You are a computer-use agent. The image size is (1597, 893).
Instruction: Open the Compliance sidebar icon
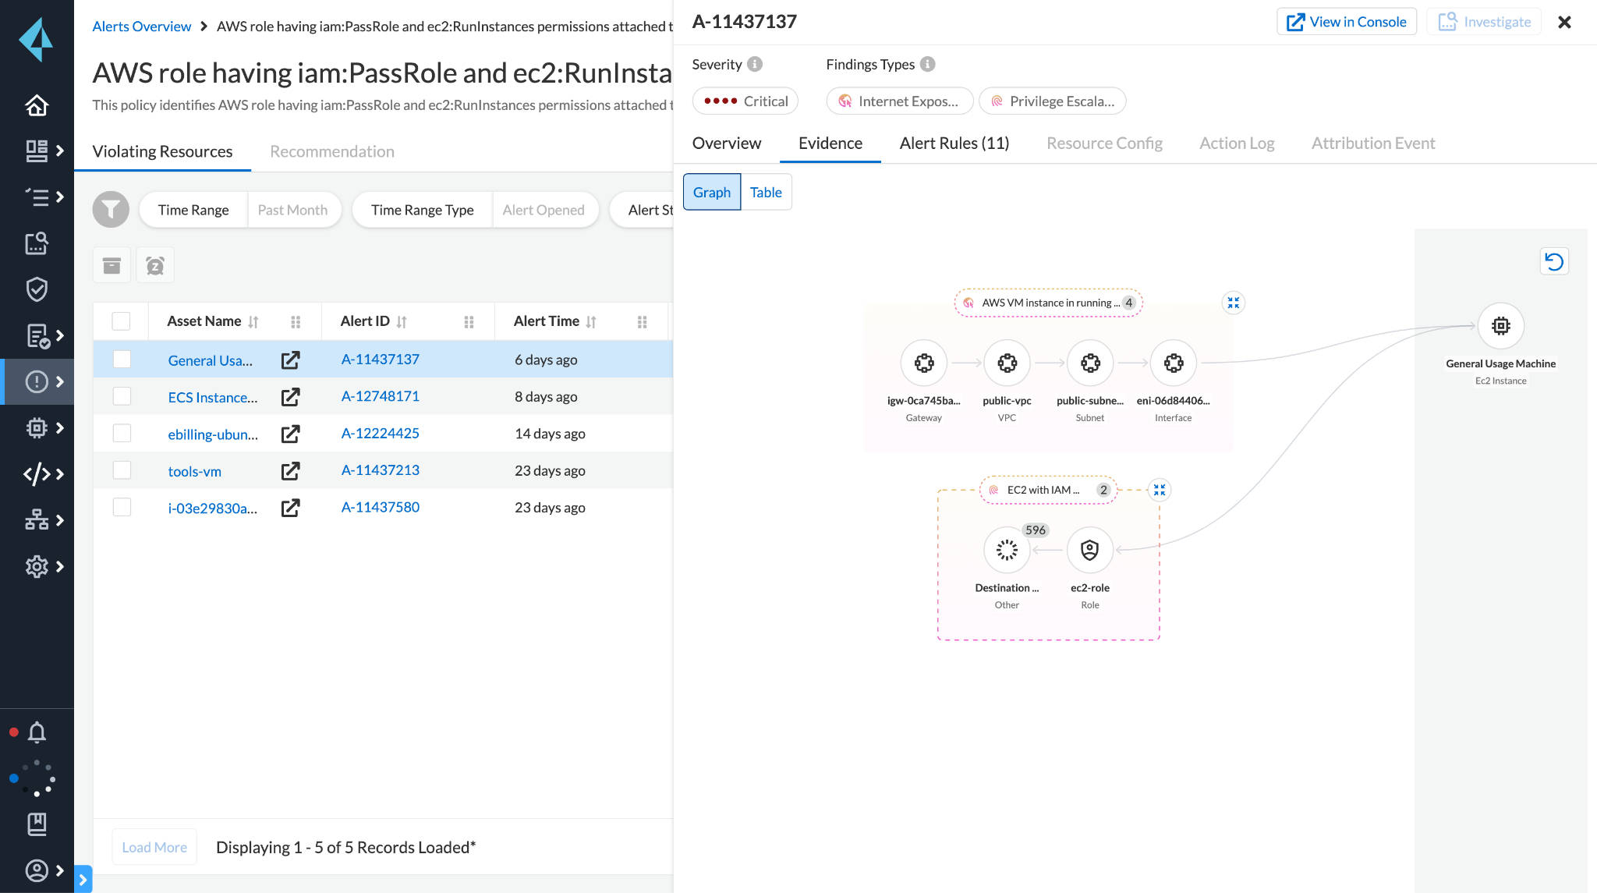click(37, 335)
